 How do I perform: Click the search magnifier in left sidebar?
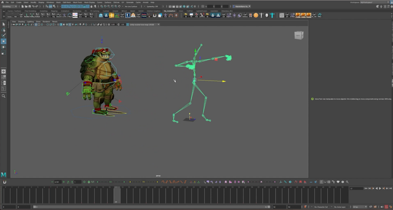pos(4,96)
